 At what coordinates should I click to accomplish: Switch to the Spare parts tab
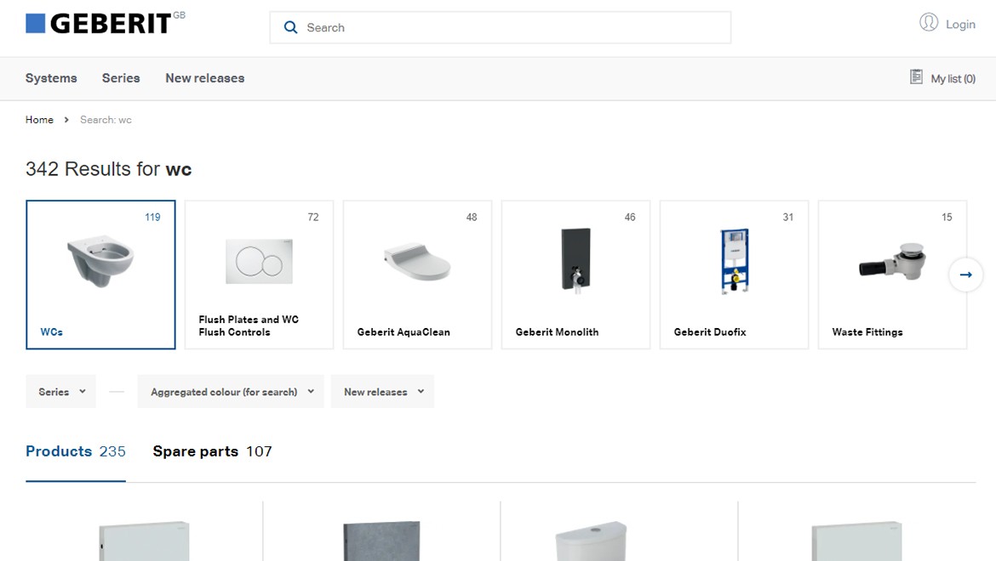tap(212, 451)
